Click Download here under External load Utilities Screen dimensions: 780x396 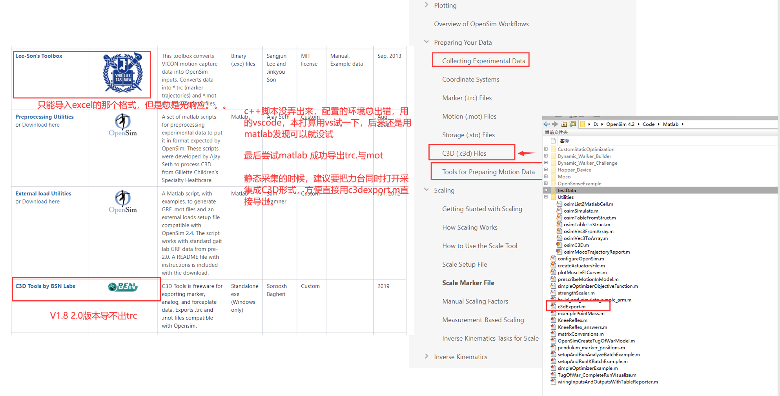(x=41, y=202)
